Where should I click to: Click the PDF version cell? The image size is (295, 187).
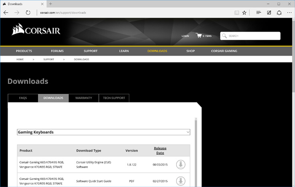coord(131,181)
